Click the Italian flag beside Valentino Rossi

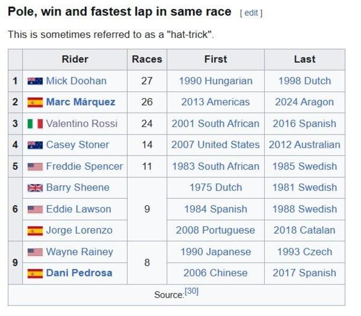click(x=35, y=124)
